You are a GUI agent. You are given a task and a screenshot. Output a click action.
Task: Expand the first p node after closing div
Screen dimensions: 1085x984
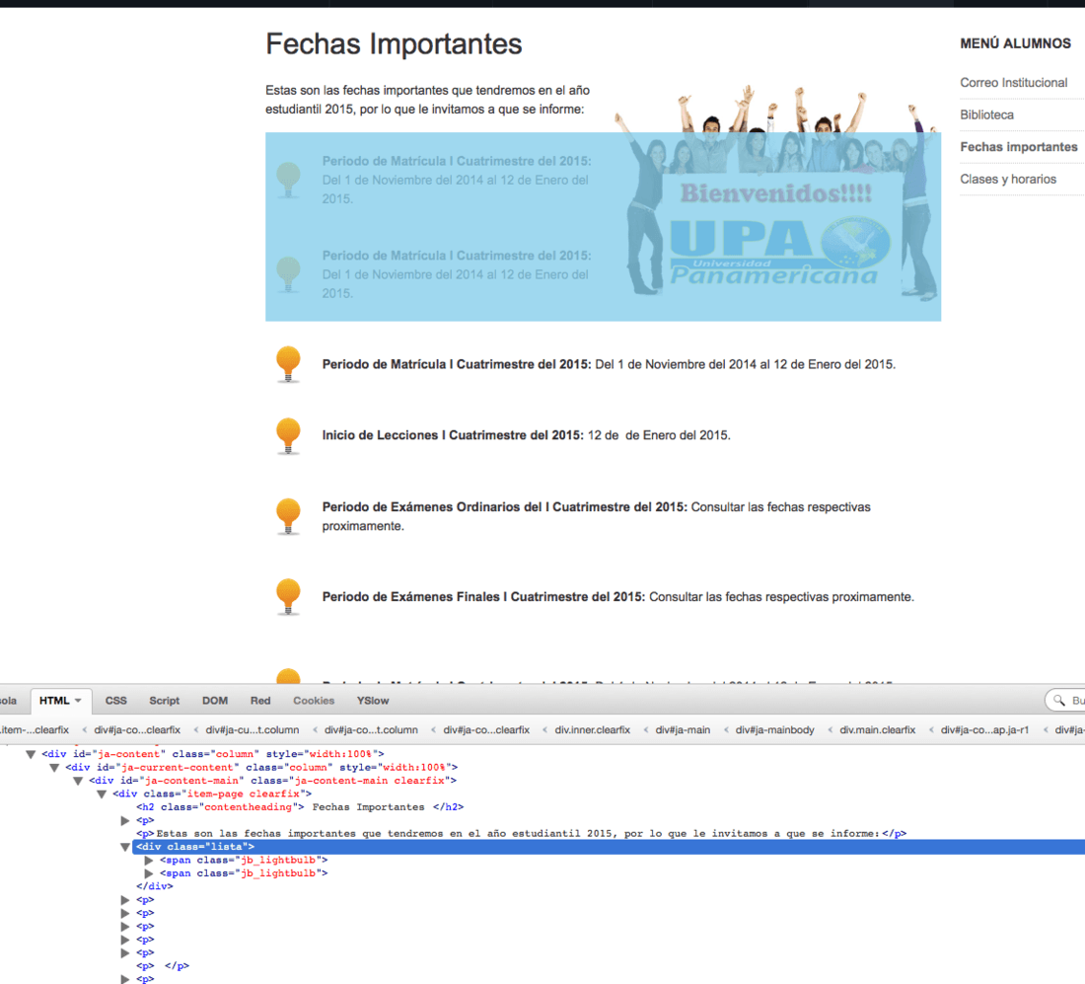125,900
